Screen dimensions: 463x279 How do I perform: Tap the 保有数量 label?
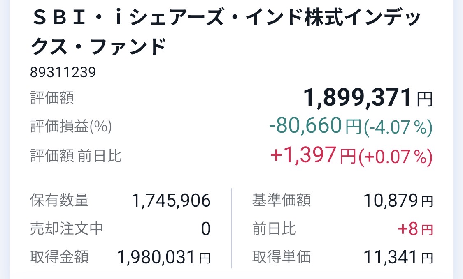(59, 201)
